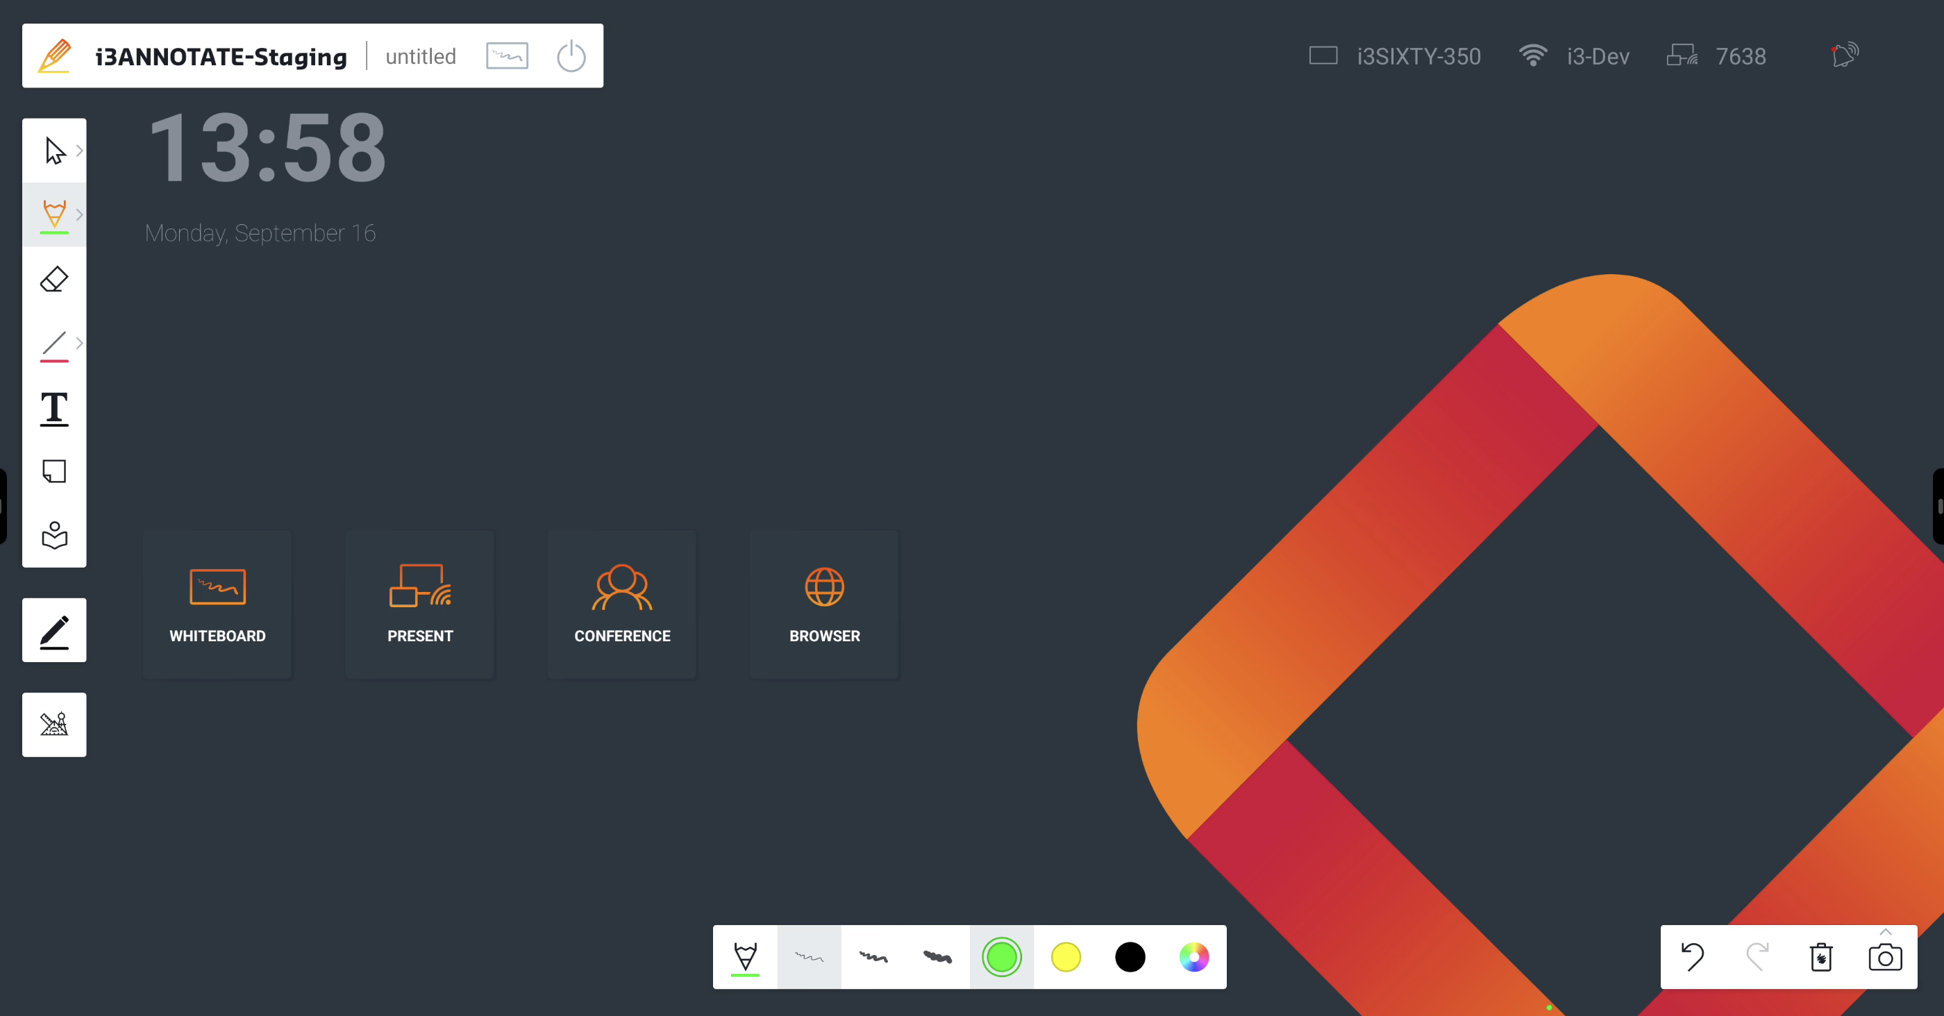The width and height of the screenshot is (1944, 1016).
Task: Expand the select tool options chevron
Action: pos(79,151)
